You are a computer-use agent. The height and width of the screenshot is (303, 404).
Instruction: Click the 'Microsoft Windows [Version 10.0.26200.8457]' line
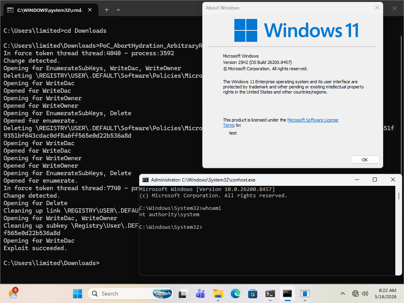[x=207, y=189]
